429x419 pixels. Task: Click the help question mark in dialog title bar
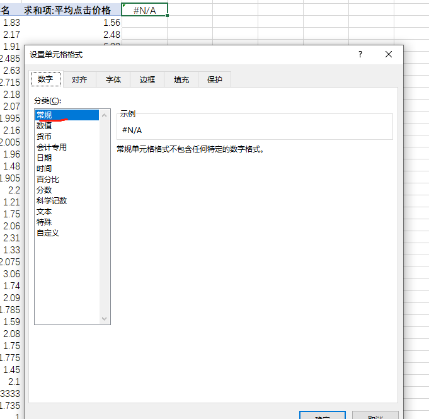tap(360, 55)
